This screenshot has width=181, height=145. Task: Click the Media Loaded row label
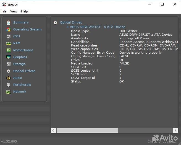(82, 63)
